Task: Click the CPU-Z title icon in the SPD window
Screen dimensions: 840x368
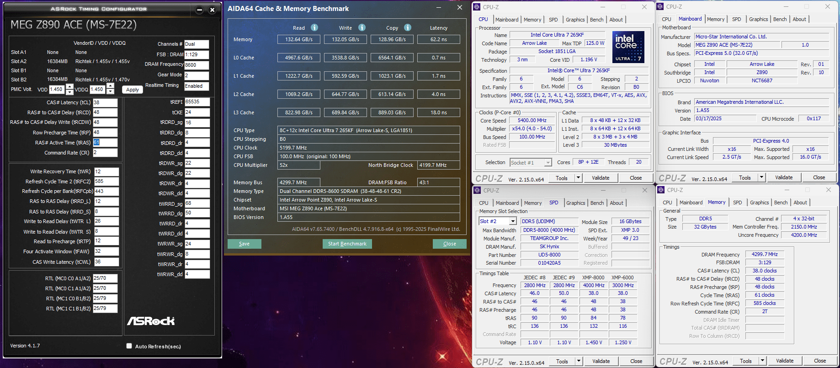Action: coord(477,190)
